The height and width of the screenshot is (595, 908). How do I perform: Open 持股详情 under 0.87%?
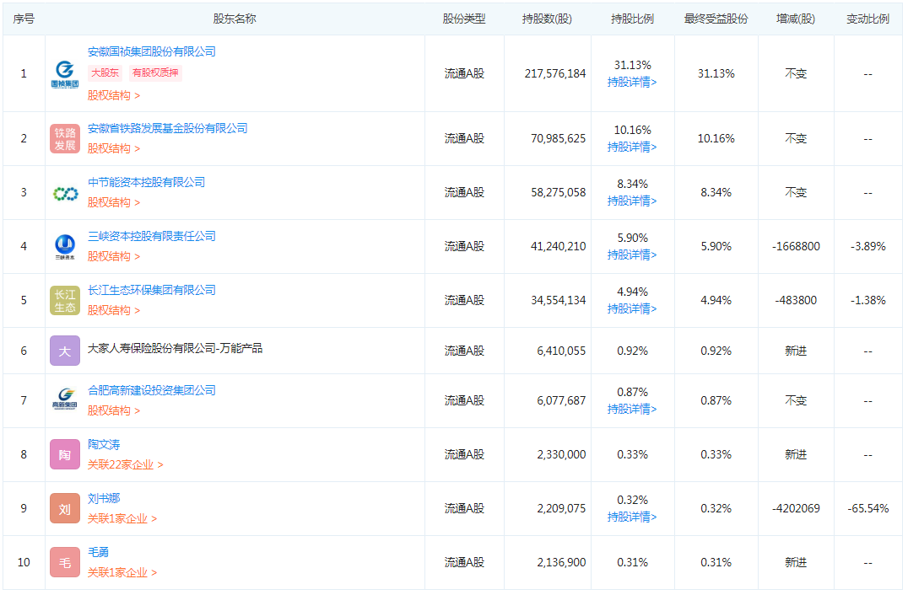click(632, 409)
